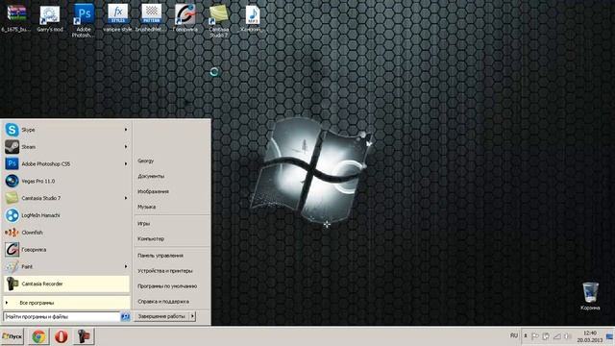Open Action Center flag in tray
This screenshot has height=346, width=615.
pyautogui.click(x=535, y=336)
